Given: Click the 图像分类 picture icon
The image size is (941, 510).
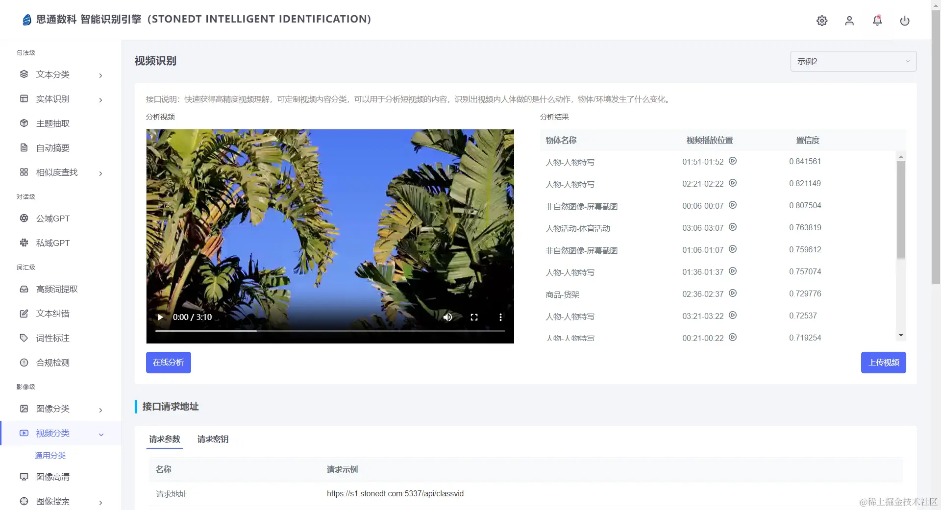Looking at the screenshot, I should tap(24, 409).
